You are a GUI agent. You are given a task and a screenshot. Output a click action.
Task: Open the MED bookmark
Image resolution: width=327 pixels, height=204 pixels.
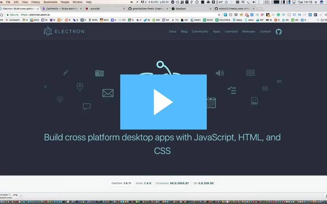[x=34, y=20]
